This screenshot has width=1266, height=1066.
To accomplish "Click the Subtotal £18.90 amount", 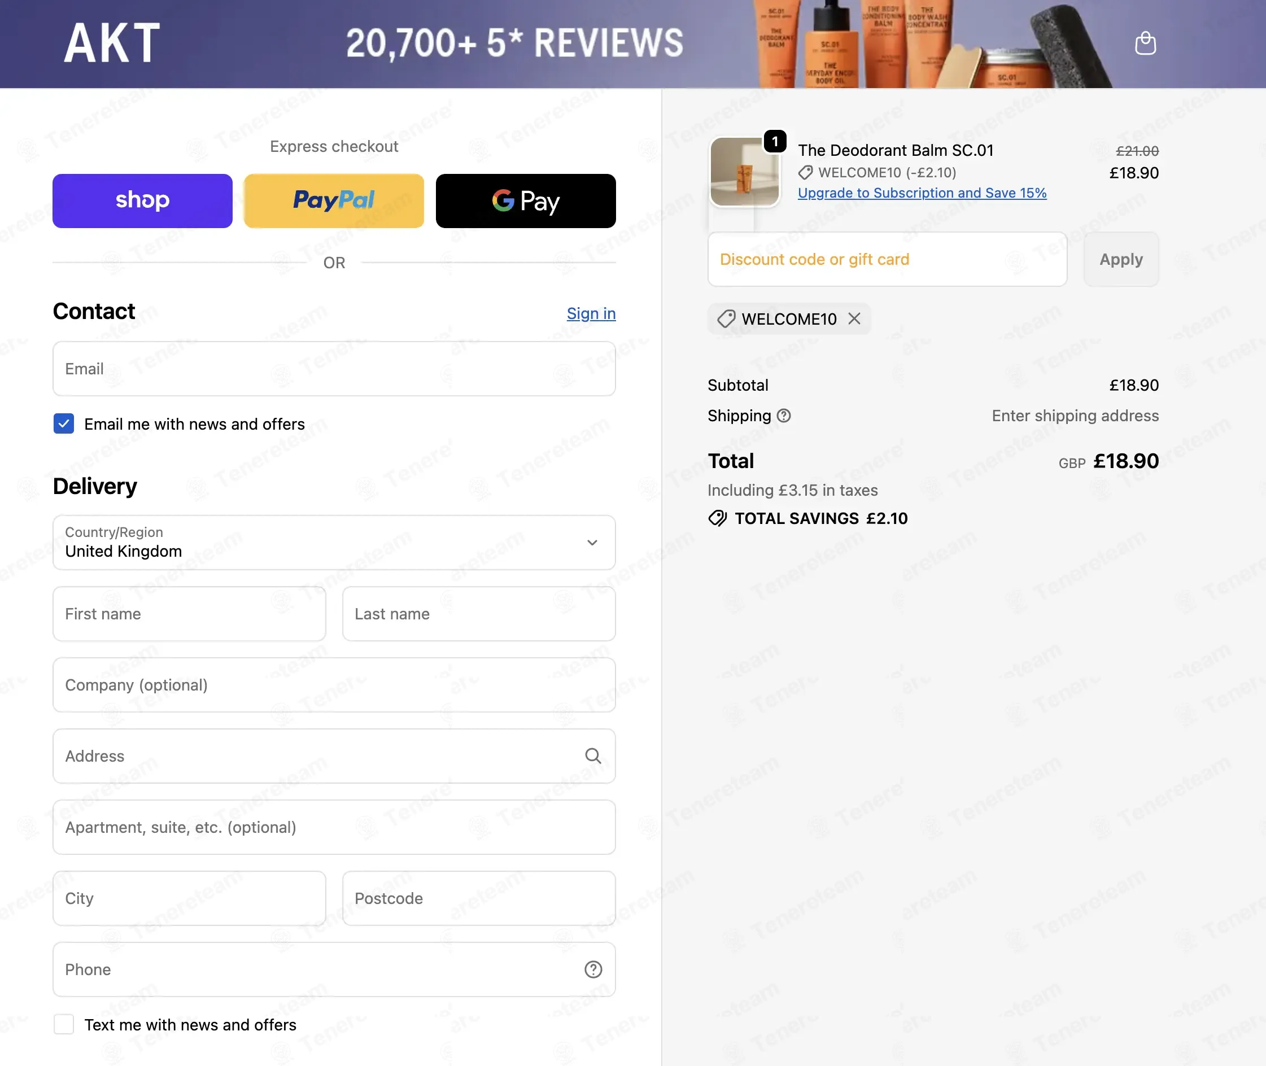I will (x=1134, y=385).
